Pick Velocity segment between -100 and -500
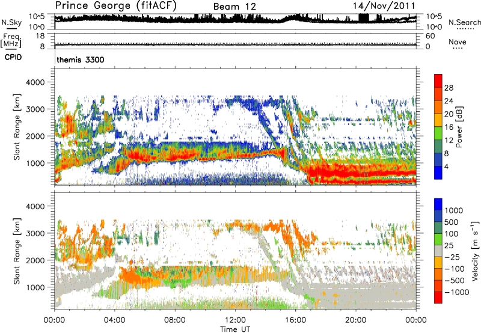Screen dimensions: 481x333 pos(438,274)
